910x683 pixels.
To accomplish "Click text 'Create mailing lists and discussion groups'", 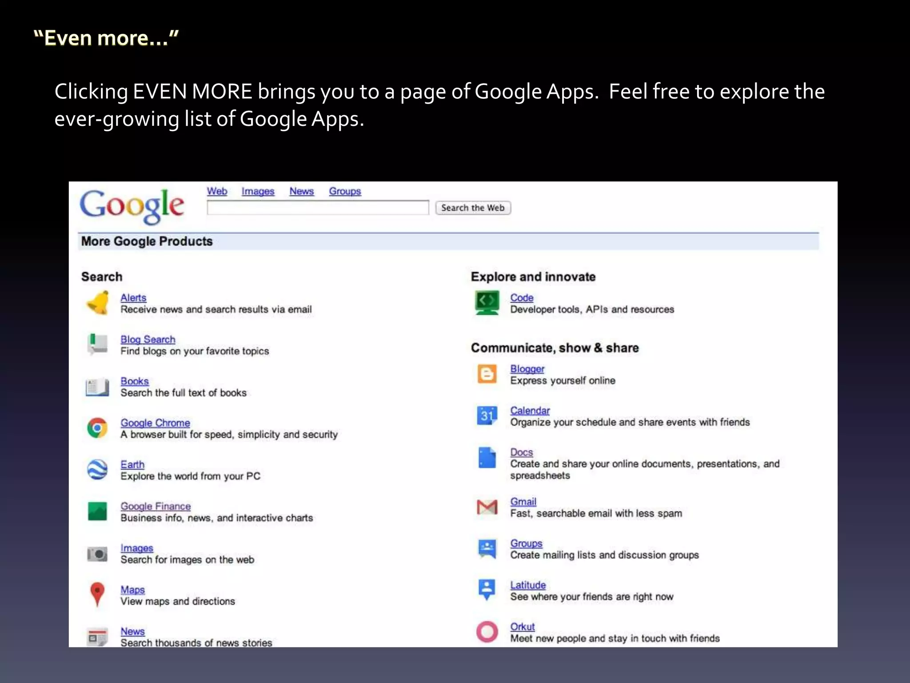I will click(x=604, y=555).
